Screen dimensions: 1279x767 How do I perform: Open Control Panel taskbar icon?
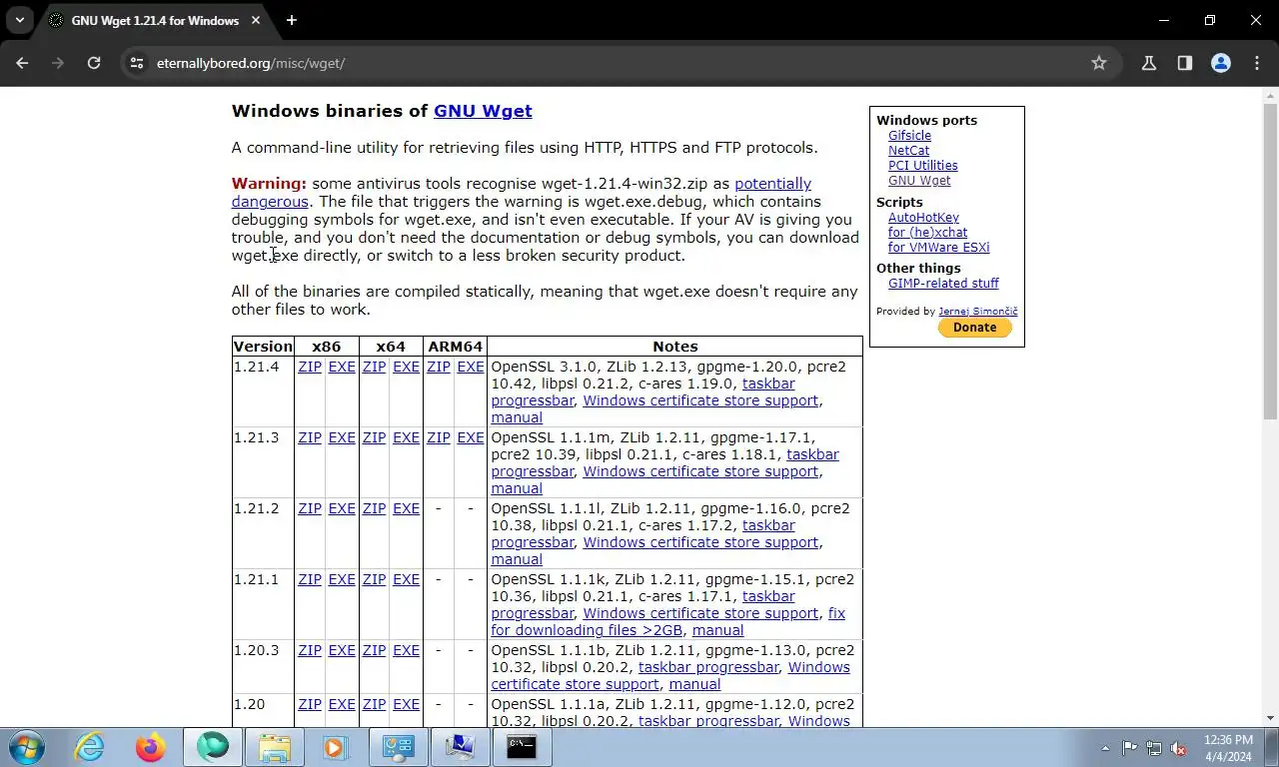point(398,747)
